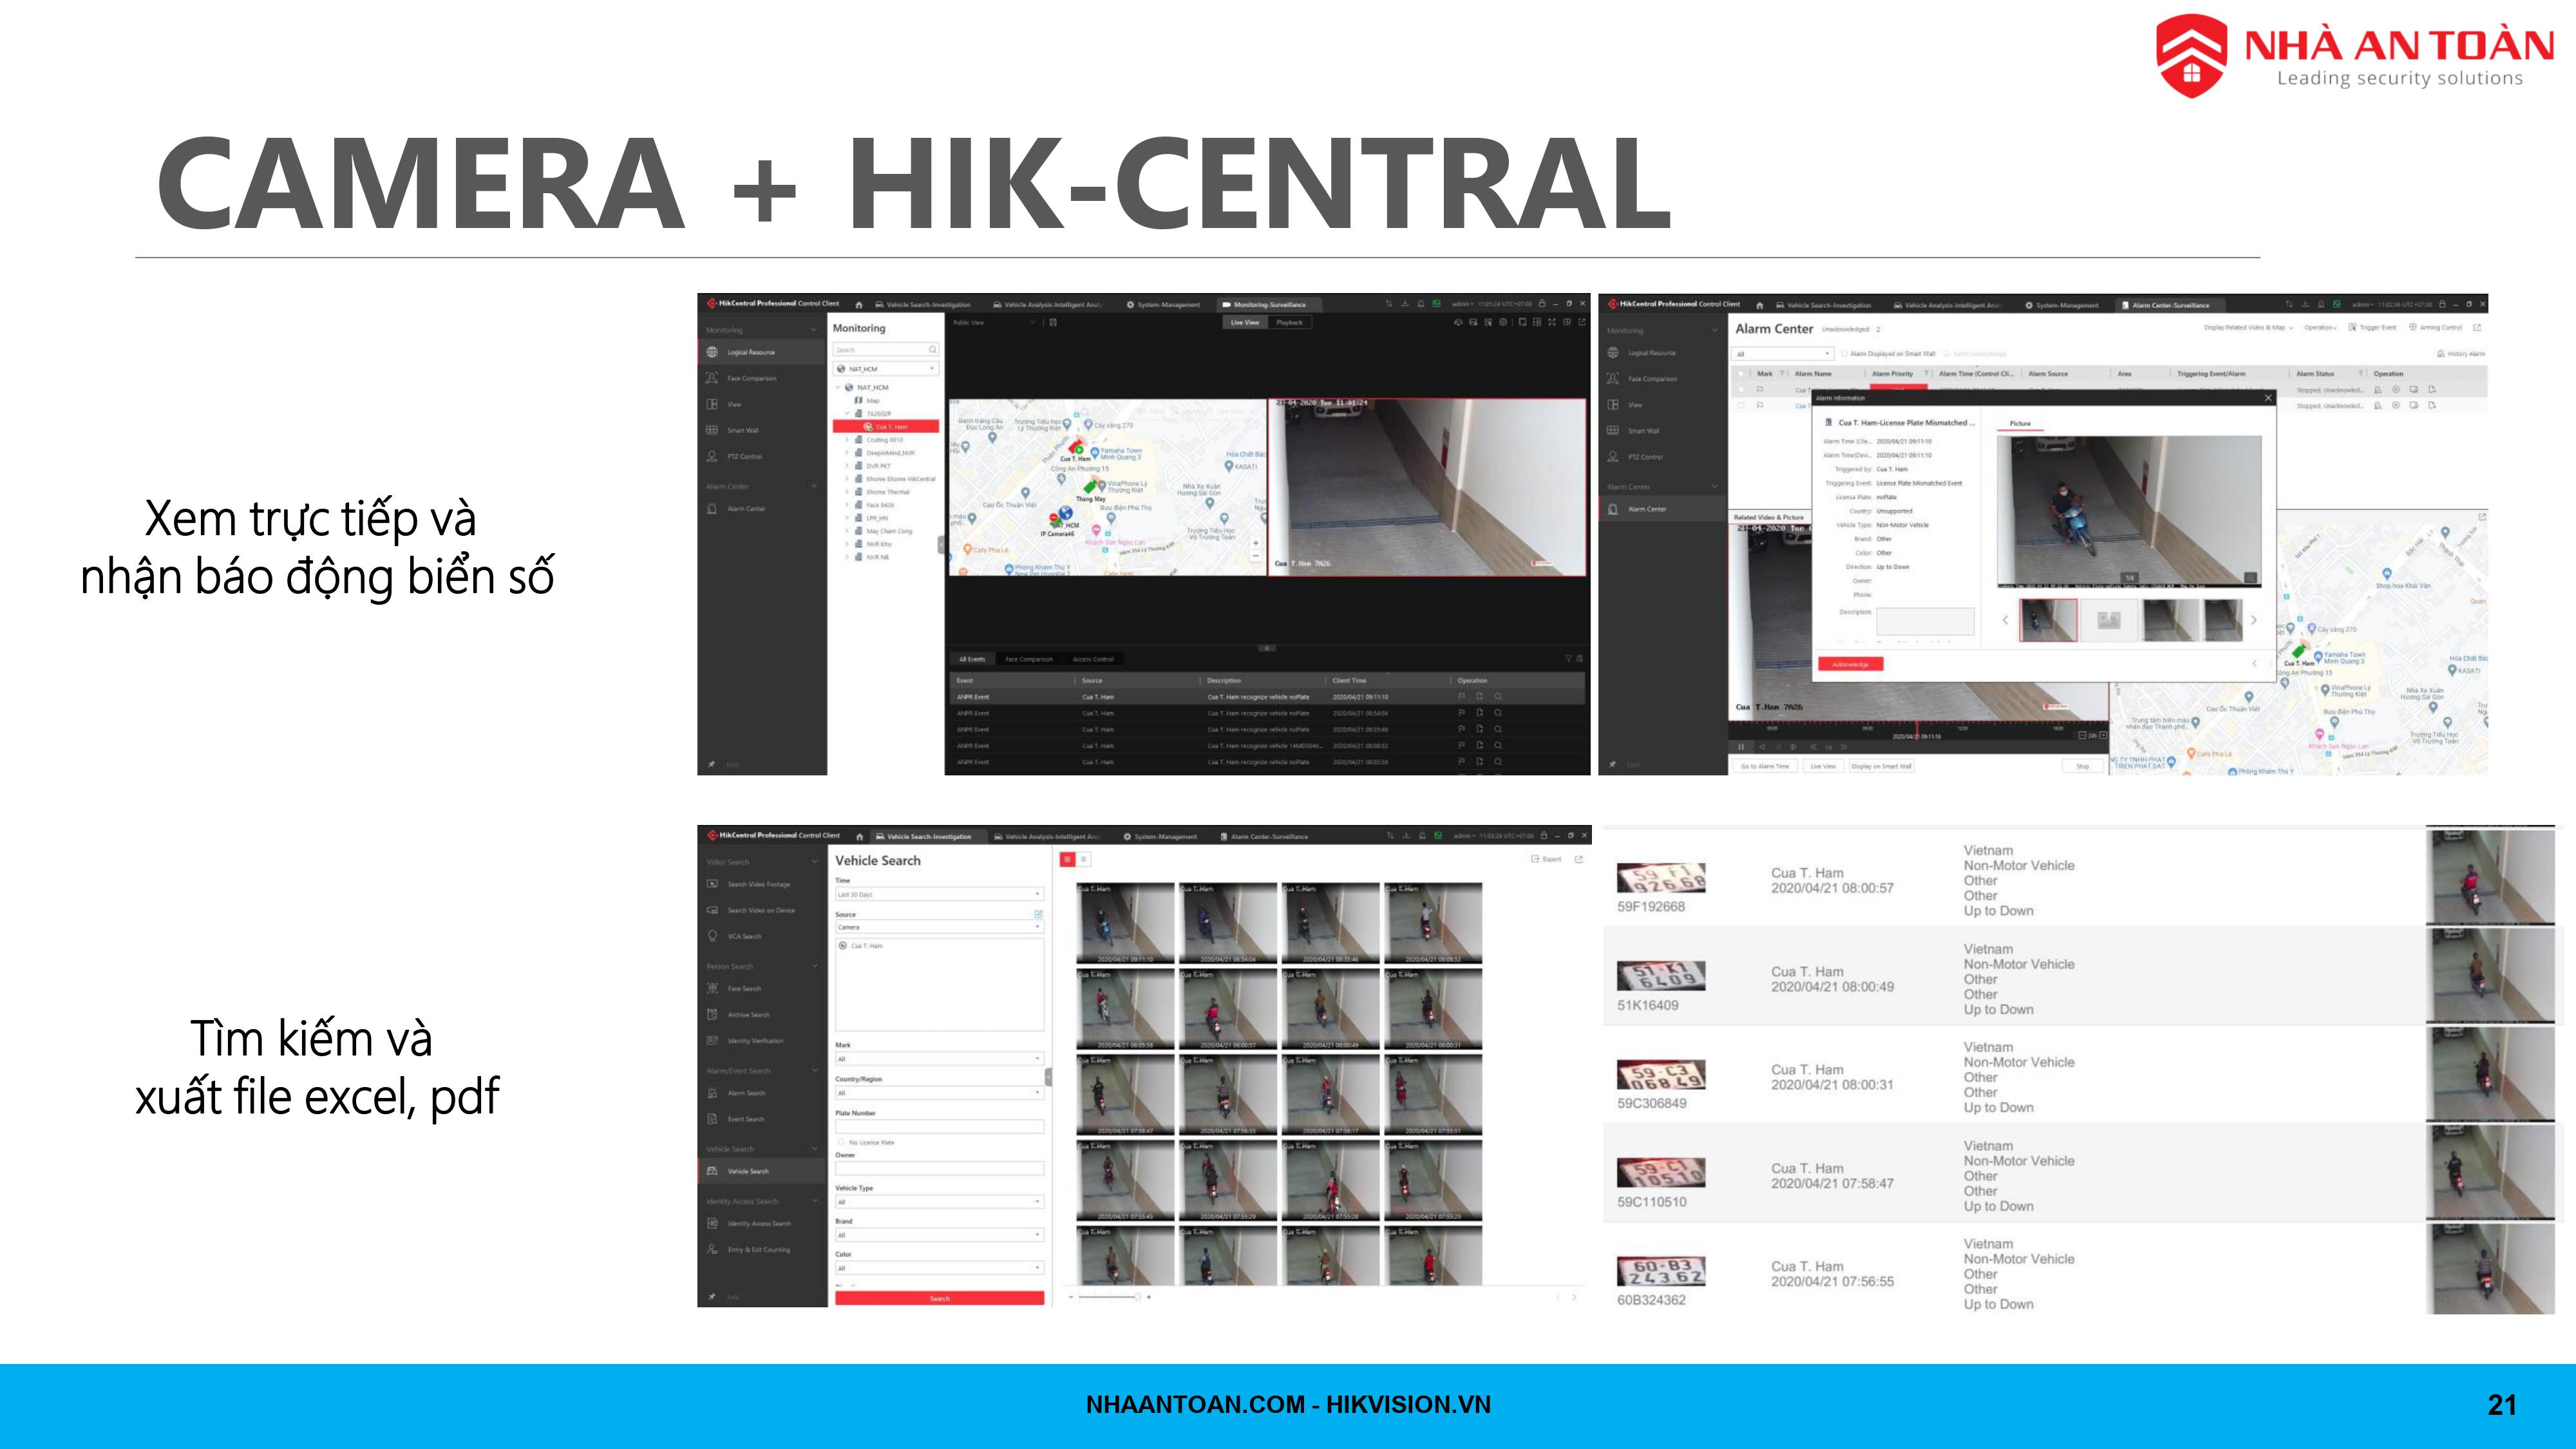Image resolution: width=2576 pixels, height=1449 pixels.
Task: Switch to the Playback tab
Action: pos(1289,323)
